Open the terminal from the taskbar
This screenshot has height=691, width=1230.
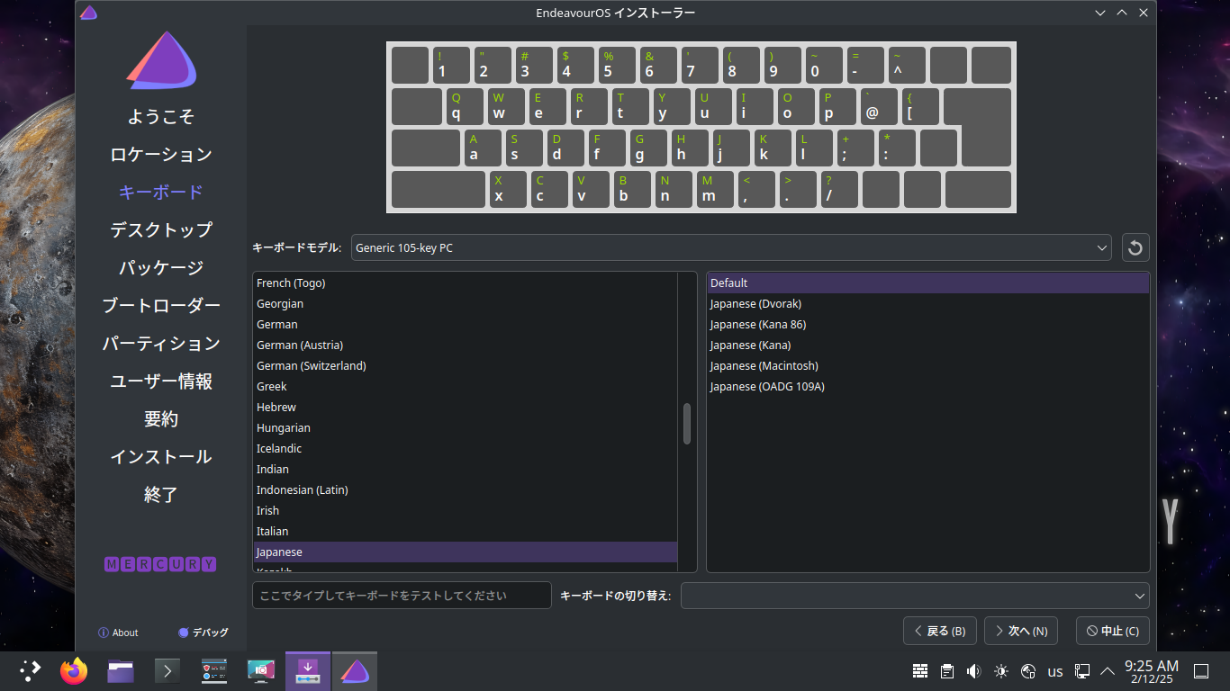[x=167, y=671]
